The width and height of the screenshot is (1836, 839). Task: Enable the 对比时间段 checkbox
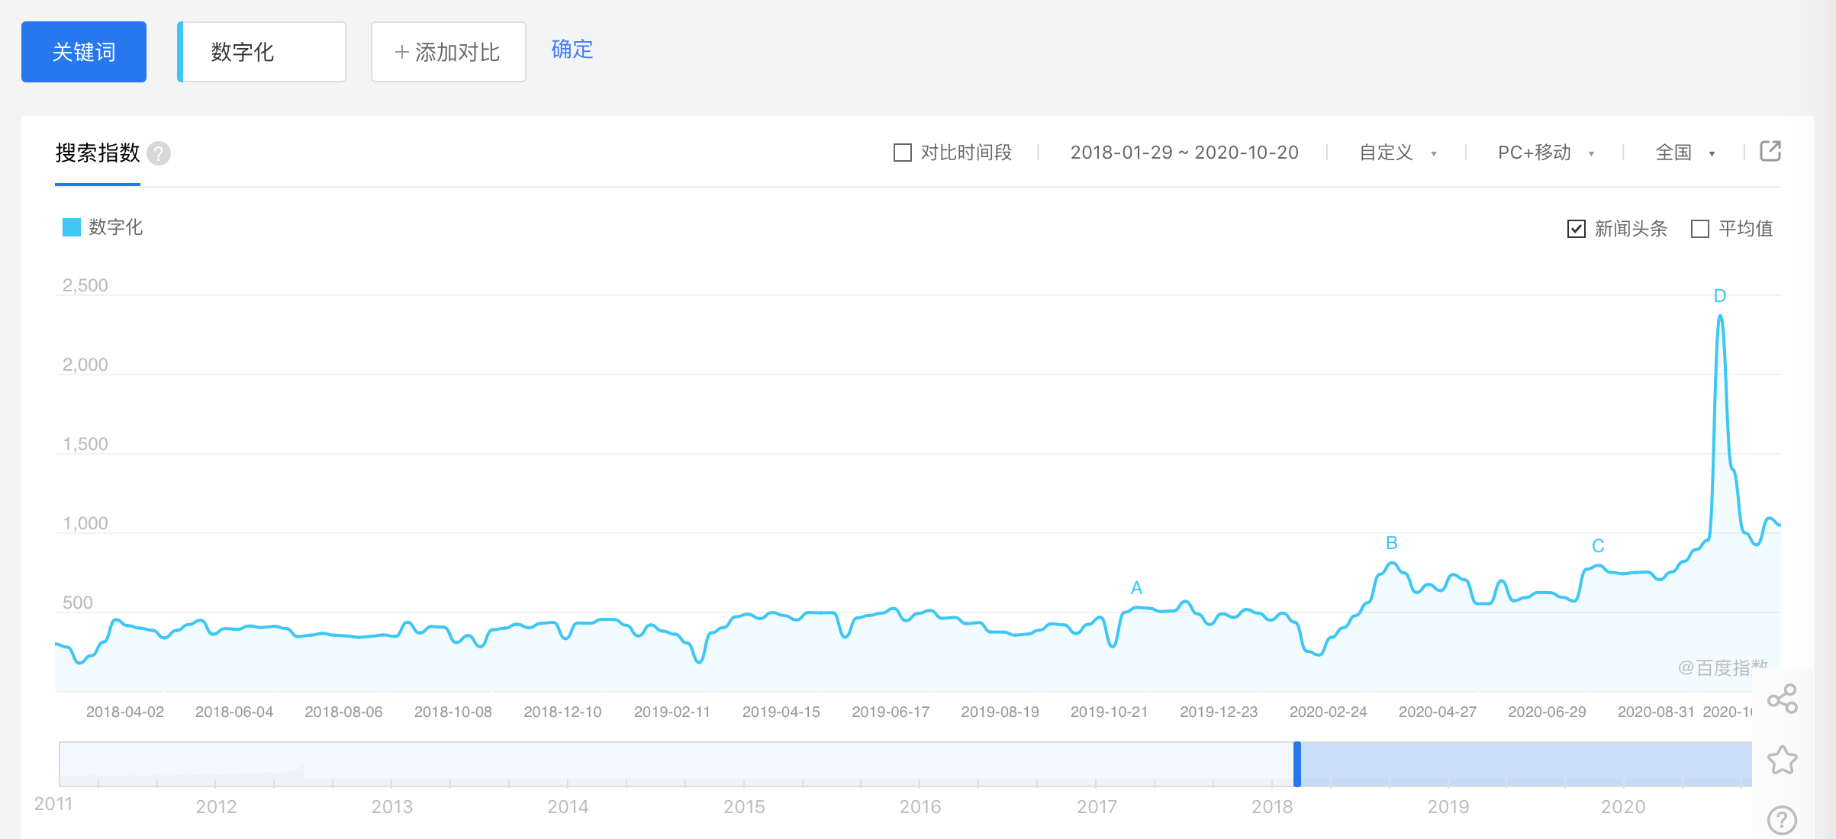coord(903,153)
